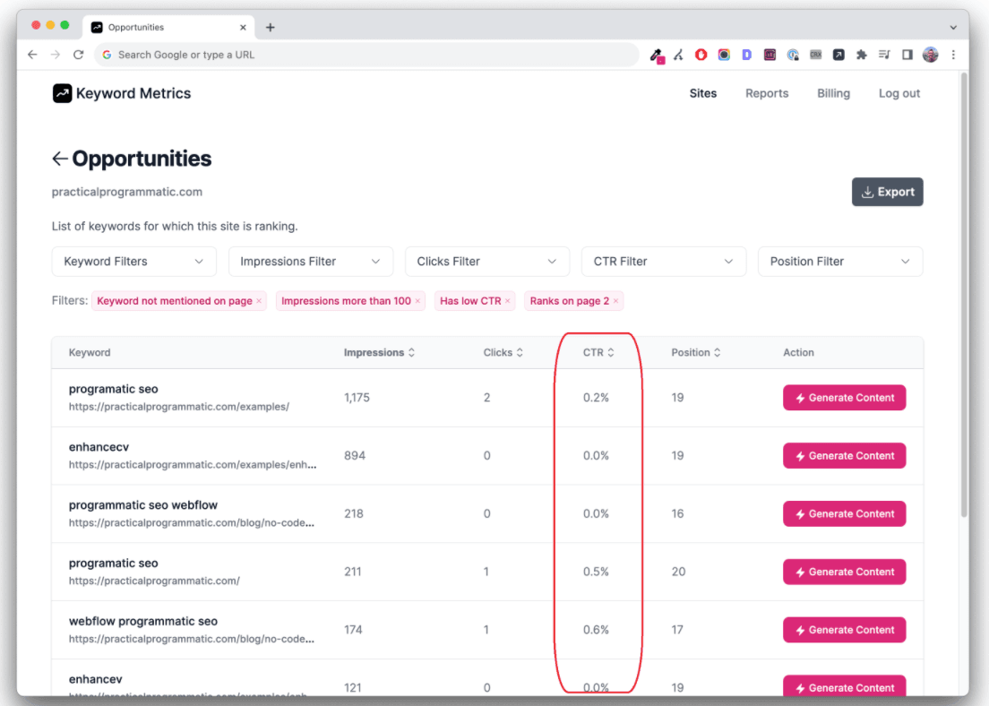989x706 pixels.
Task: Open Chrome three-dot menu
Action: [x=953, y=55]
